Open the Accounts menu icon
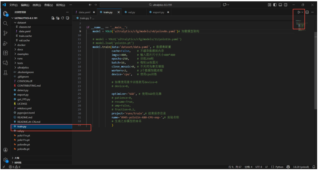 coord(5,150)
